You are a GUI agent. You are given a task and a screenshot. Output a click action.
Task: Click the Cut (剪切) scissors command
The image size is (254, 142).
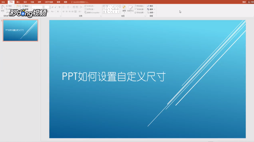(9, 6)
